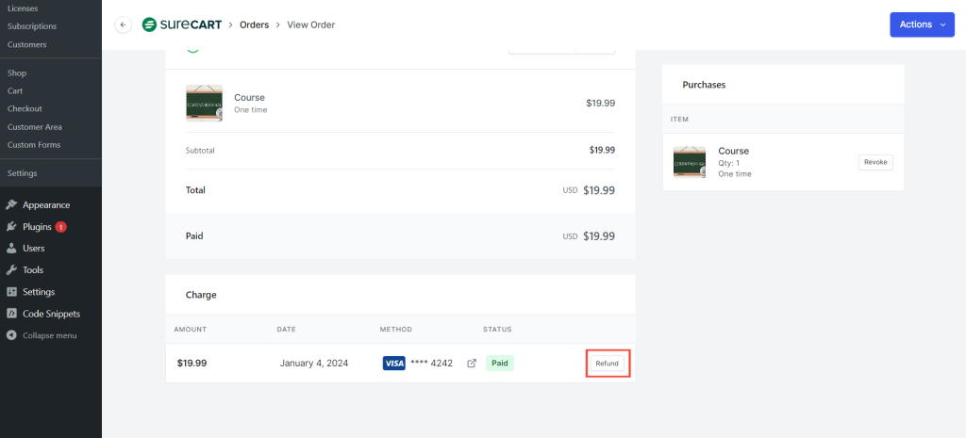
Task: Open Customer Area menu item
Action: pyautogui.click(x=35, y=127)
